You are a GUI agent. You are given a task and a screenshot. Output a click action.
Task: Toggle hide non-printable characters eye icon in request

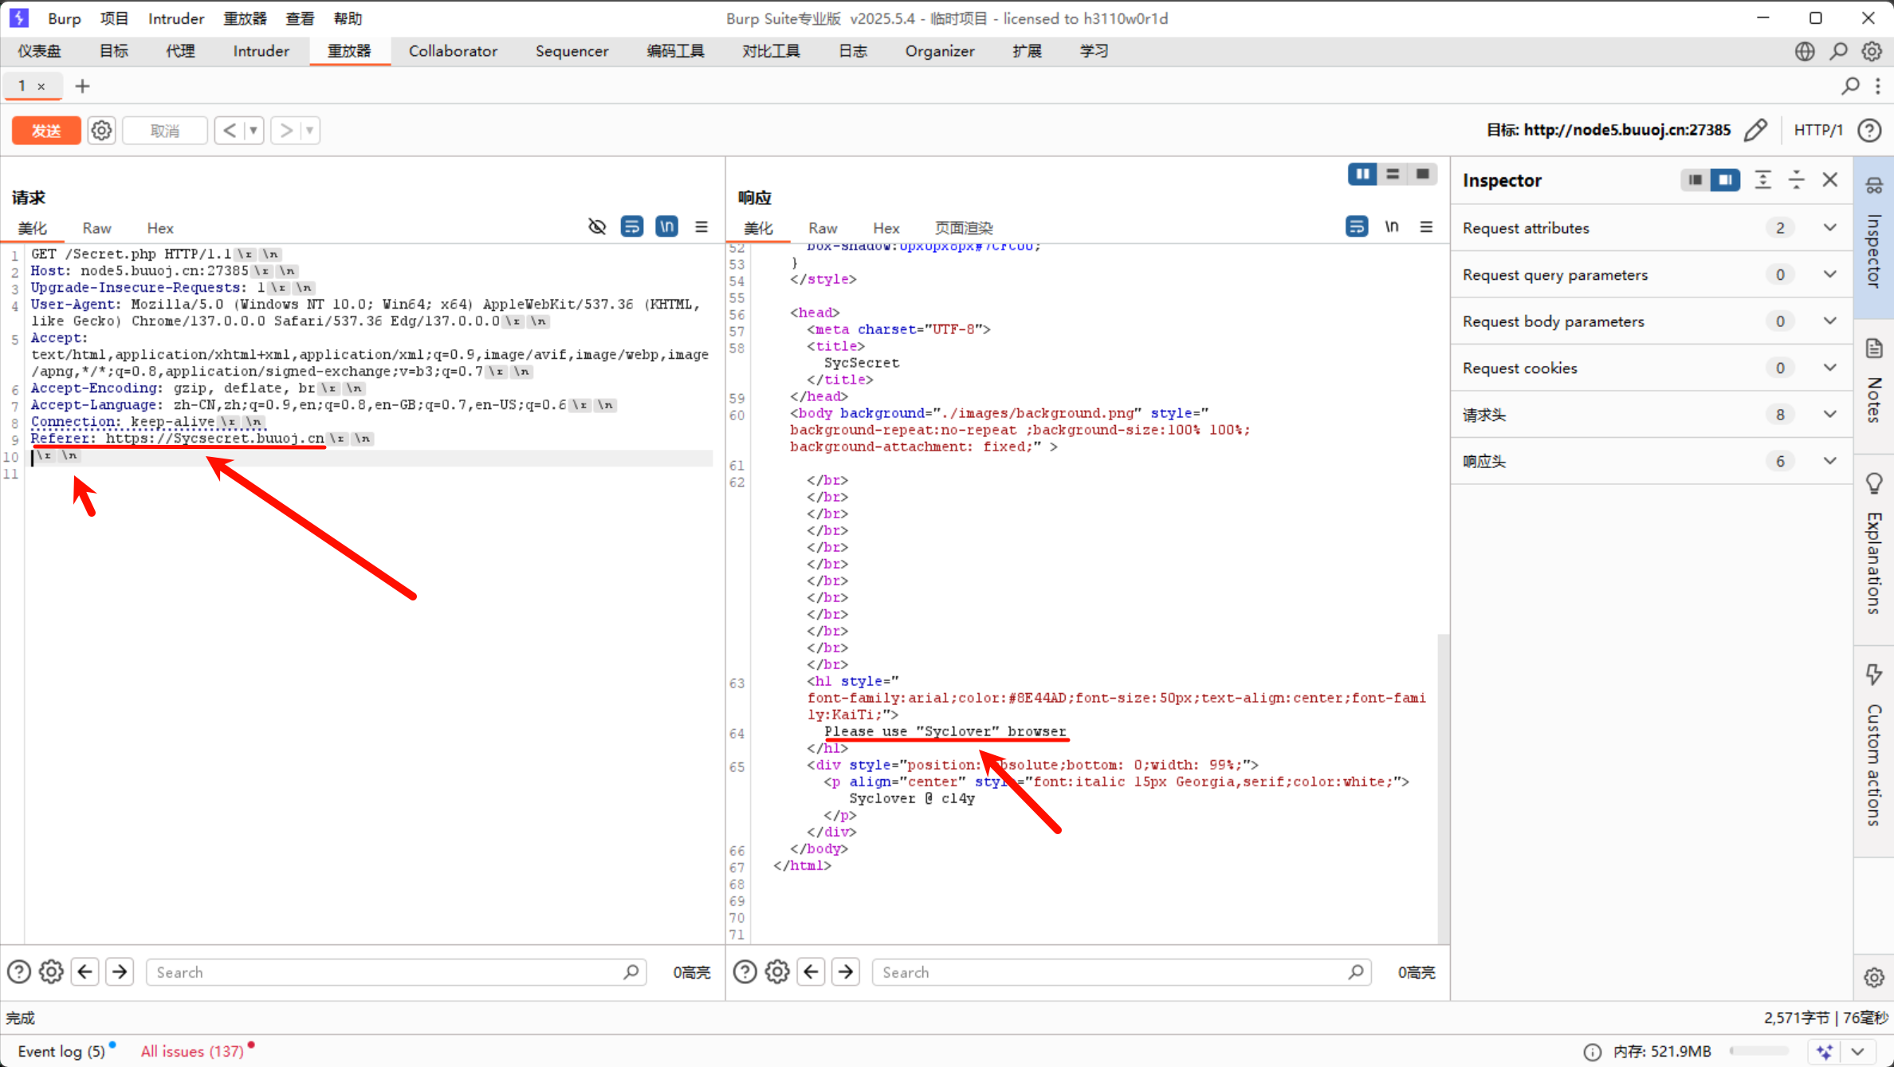[x=596, y=227]
